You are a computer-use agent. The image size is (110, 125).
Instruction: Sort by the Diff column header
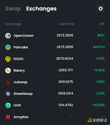click(x=102, y=24)
